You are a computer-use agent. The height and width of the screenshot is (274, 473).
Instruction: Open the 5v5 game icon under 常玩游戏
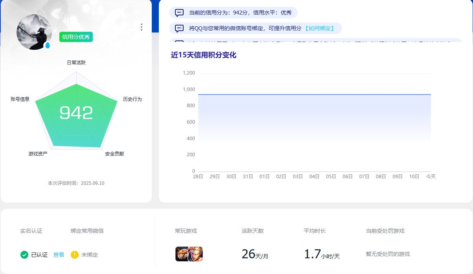(195, 254)
